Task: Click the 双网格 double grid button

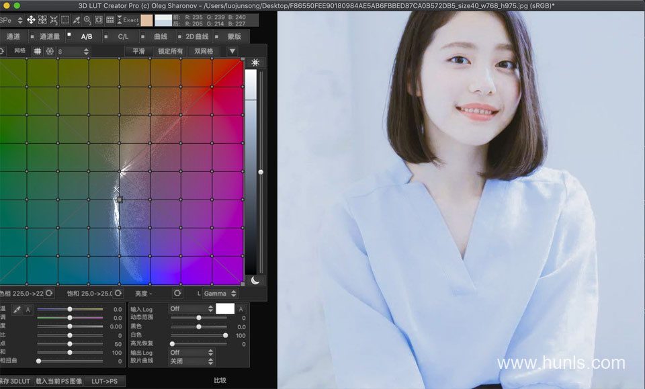Action: pos(204,51)
